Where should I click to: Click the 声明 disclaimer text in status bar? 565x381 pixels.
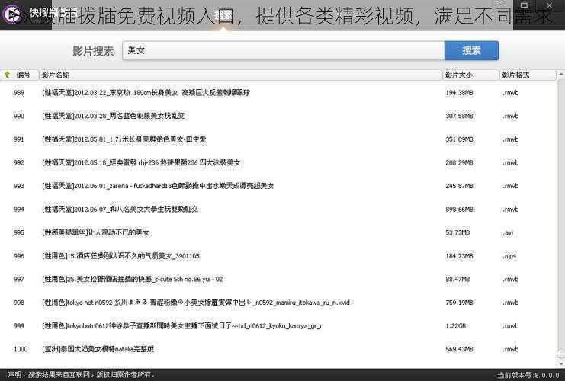[x=81, y=375]
